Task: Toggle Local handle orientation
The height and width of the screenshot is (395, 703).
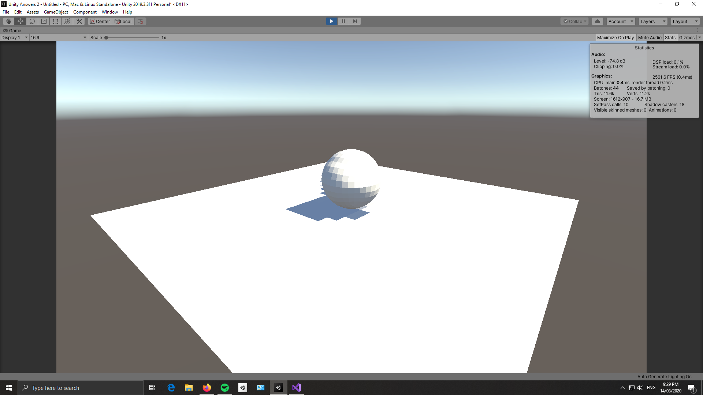Action: [123, 21]
